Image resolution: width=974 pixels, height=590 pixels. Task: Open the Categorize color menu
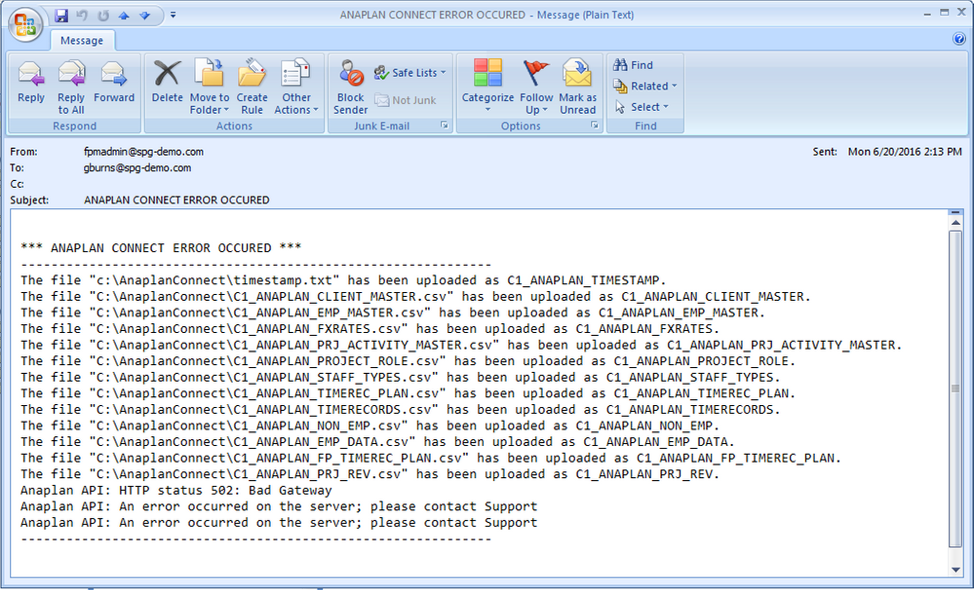pos(487,87)
